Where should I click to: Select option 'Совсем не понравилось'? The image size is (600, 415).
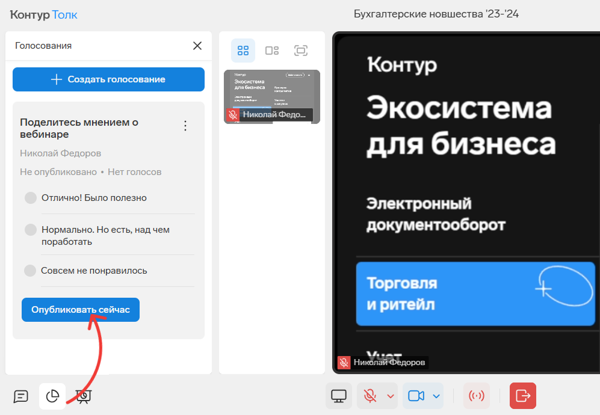(30, 271)
